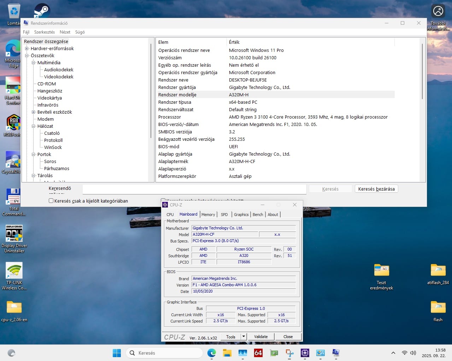Select the Processzor row in the list
452x361 pixels.
(x=276, y=117)
